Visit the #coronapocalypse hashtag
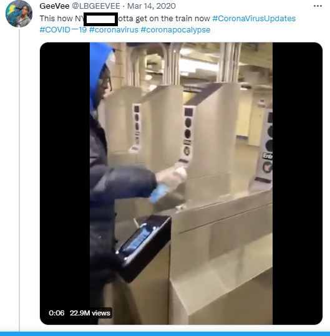330x336 pixels. 175,29
